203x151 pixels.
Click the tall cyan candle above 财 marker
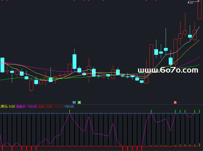click(x=74, y=61)
